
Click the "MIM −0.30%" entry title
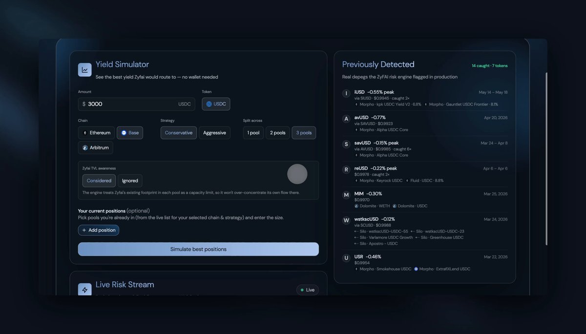(x=368, y=193)
